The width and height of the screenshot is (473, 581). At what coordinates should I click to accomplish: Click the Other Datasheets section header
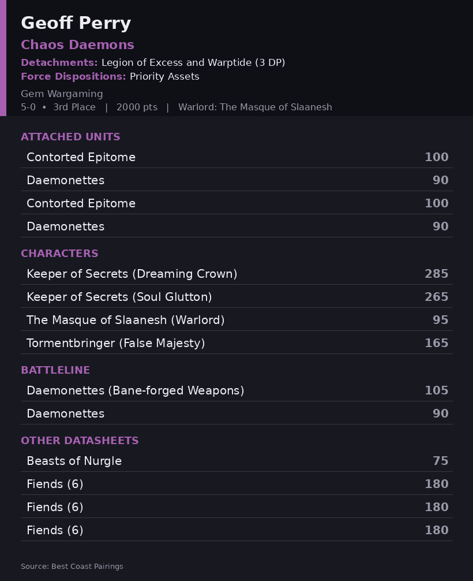80,441
